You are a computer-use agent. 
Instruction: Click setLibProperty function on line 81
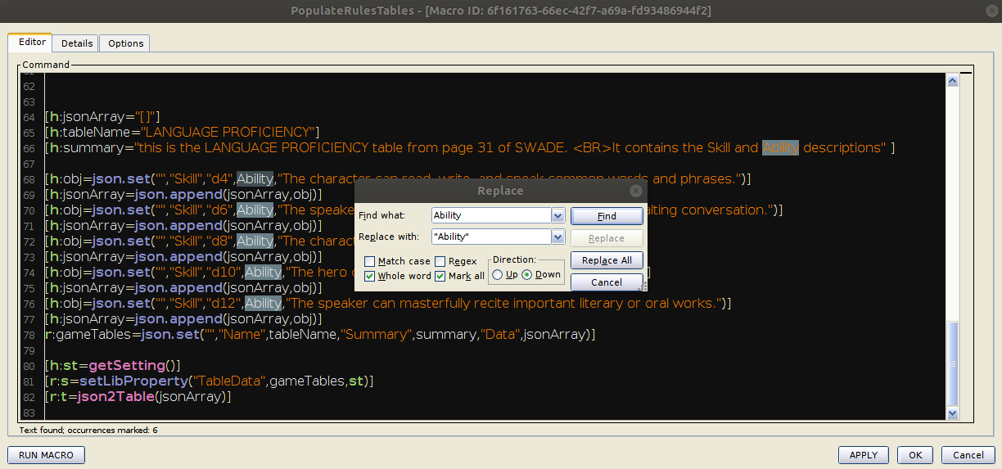133,381
